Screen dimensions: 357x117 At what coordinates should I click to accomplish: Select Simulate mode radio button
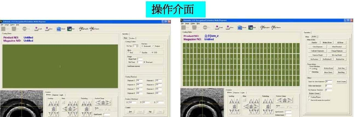click(141, 52)
